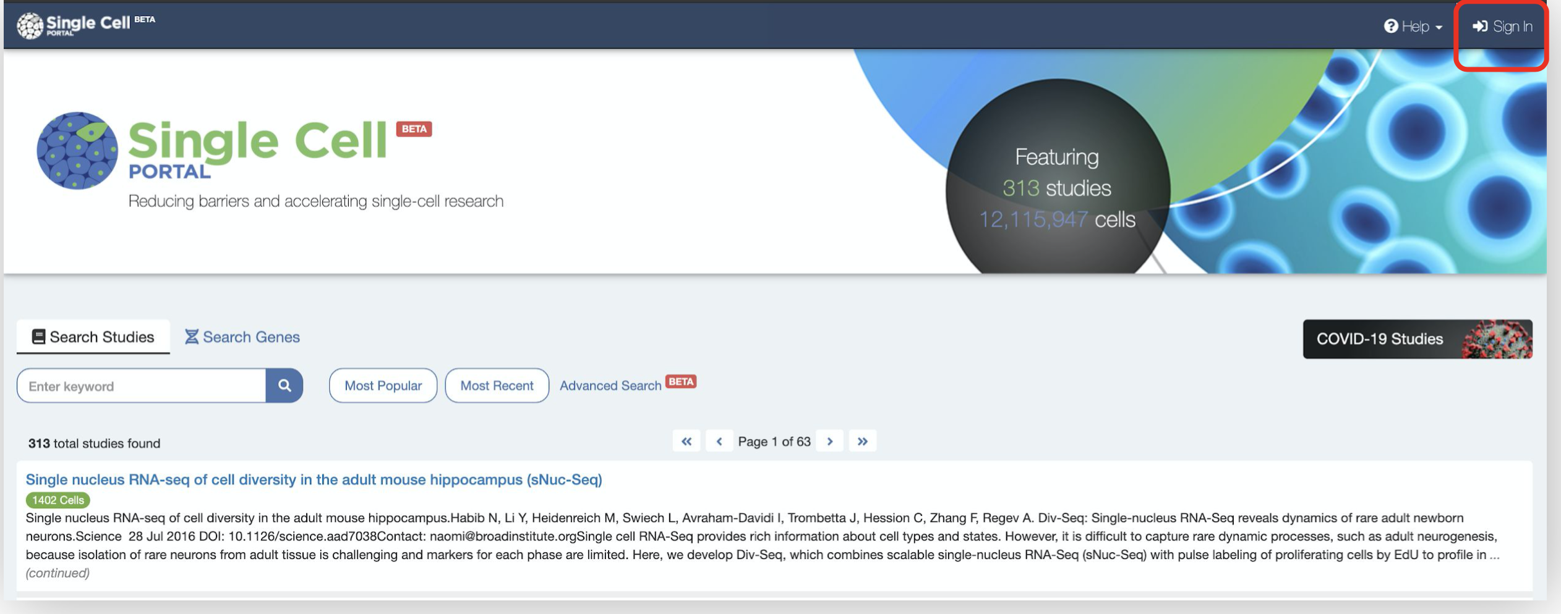The image size is (1561, 614).
Task: Click the large Single Cell Portal globe logo
Action: click(x=77, y=150)
